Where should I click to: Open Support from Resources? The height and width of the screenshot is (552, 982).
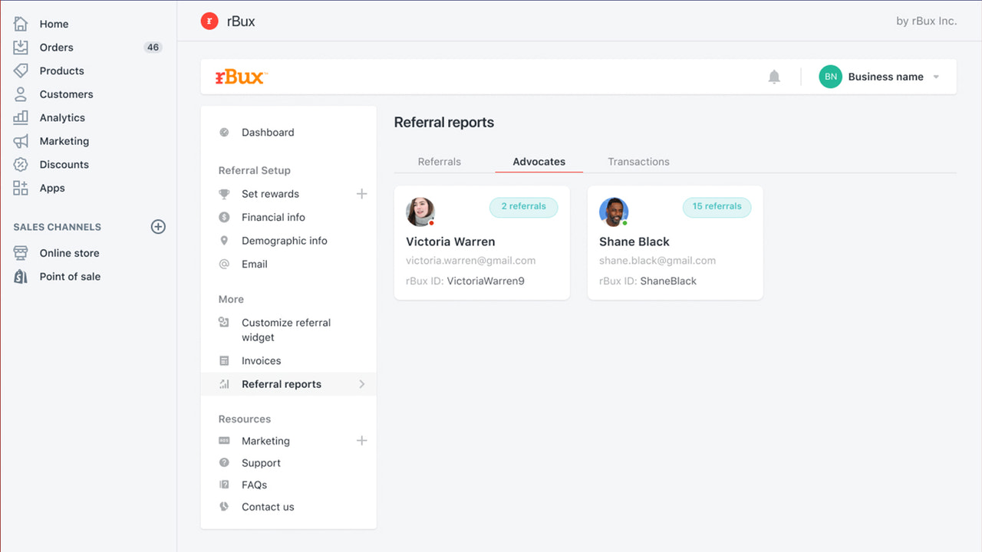[x=261, y=463]
